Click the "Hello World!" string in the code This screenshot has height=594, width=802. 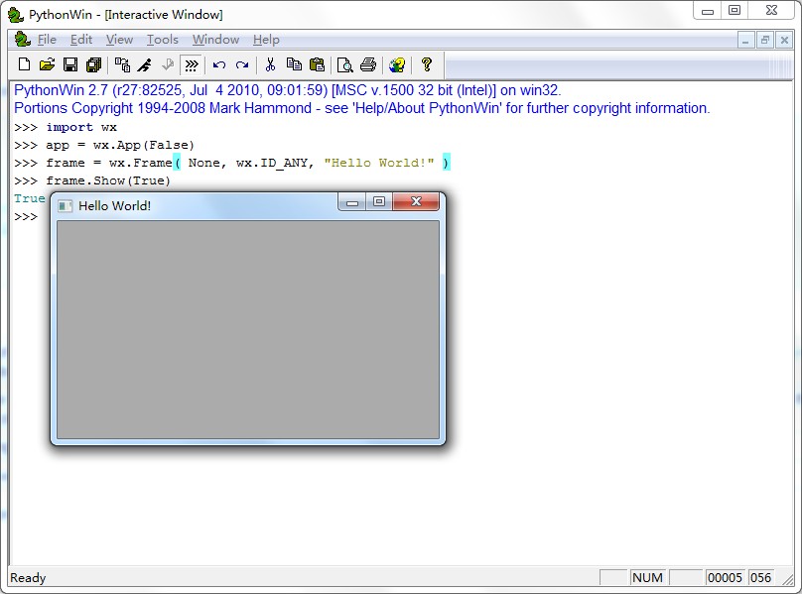379,163
